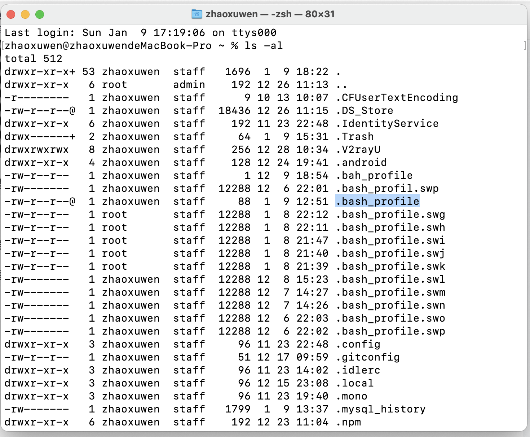Click the size 88 on .bash_profile row
This screenshot has height=437, width=530.
coord(244,201)
